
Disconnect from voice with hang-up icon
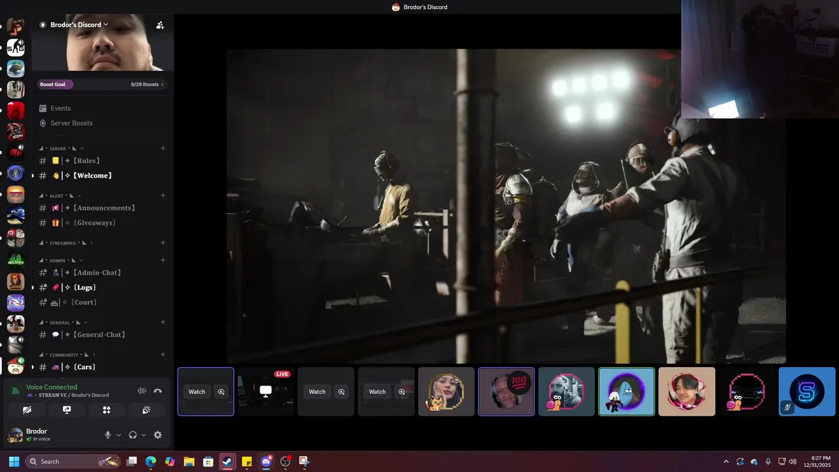click(x=157, y=391)
